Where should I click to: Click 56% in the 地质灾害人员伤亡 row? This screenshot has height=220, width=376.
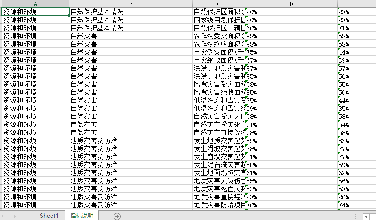pyautogui.click(x=357, y=181)
